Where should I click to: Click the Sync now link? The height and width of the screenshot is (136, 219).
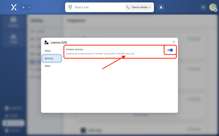click(x=130, y=54)
